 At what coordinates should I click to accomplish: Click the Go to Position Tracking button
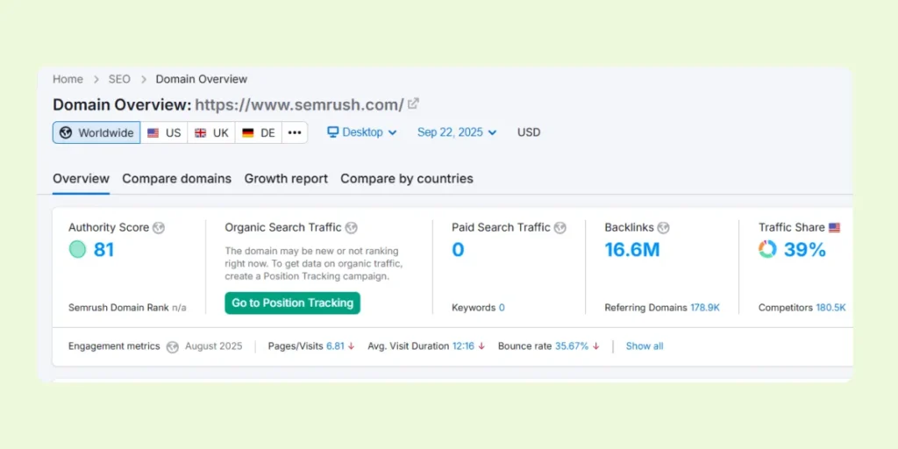293,303
